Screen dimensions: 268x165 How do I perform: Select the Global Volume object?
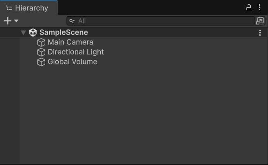pos(72,62)
